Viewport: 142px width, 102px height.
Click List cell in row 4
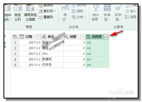click(97, 59)
